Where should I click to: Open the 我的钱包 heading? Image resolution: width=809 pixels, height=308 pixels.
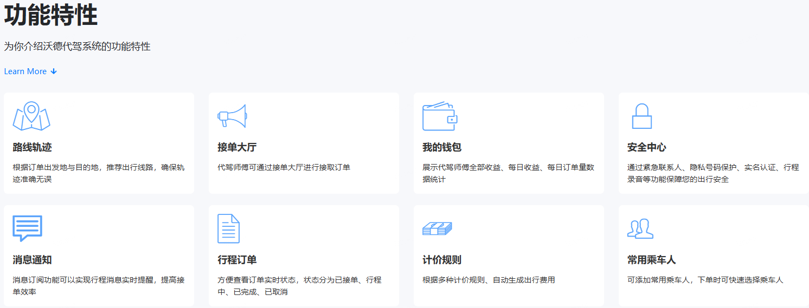point(442,147)
